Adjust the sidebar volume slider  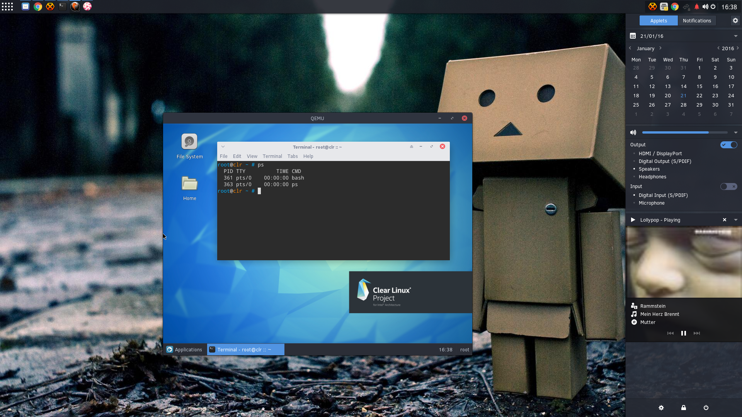tap(685, 132)
